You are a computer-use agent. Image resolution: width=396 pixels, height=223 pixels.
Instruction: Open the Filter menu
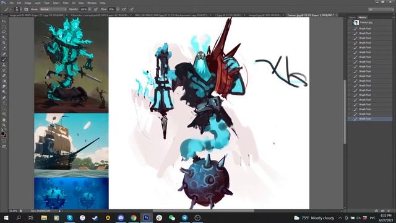(66, 2)
